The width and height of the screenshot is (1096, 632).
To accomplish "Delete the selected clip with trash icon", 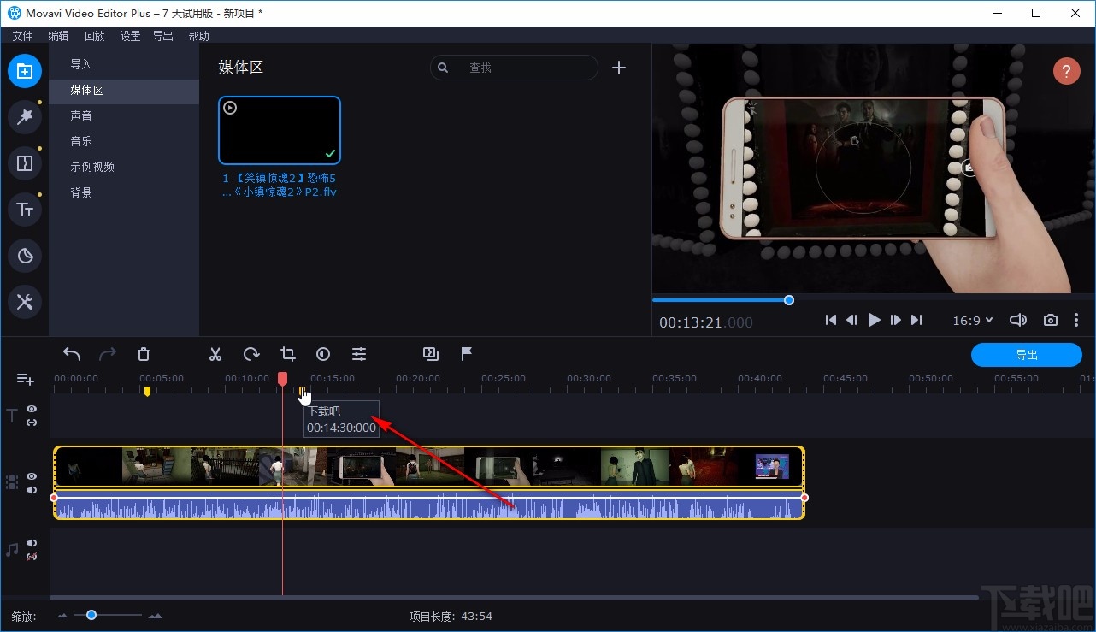I will point(144,354).
